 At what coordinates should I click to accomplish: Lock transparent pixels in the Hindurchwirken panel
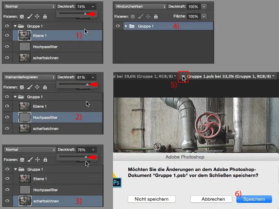(133, 16)
